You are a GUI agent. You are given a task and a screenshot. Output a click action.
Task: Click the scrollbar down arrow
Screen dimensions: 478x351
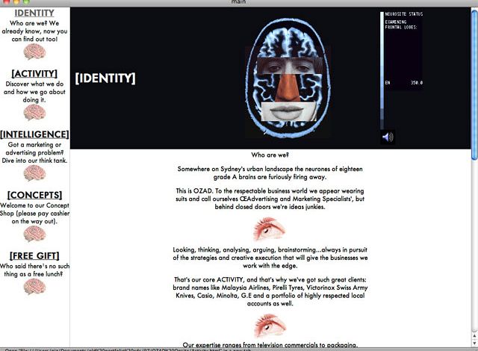pos(474,343)
